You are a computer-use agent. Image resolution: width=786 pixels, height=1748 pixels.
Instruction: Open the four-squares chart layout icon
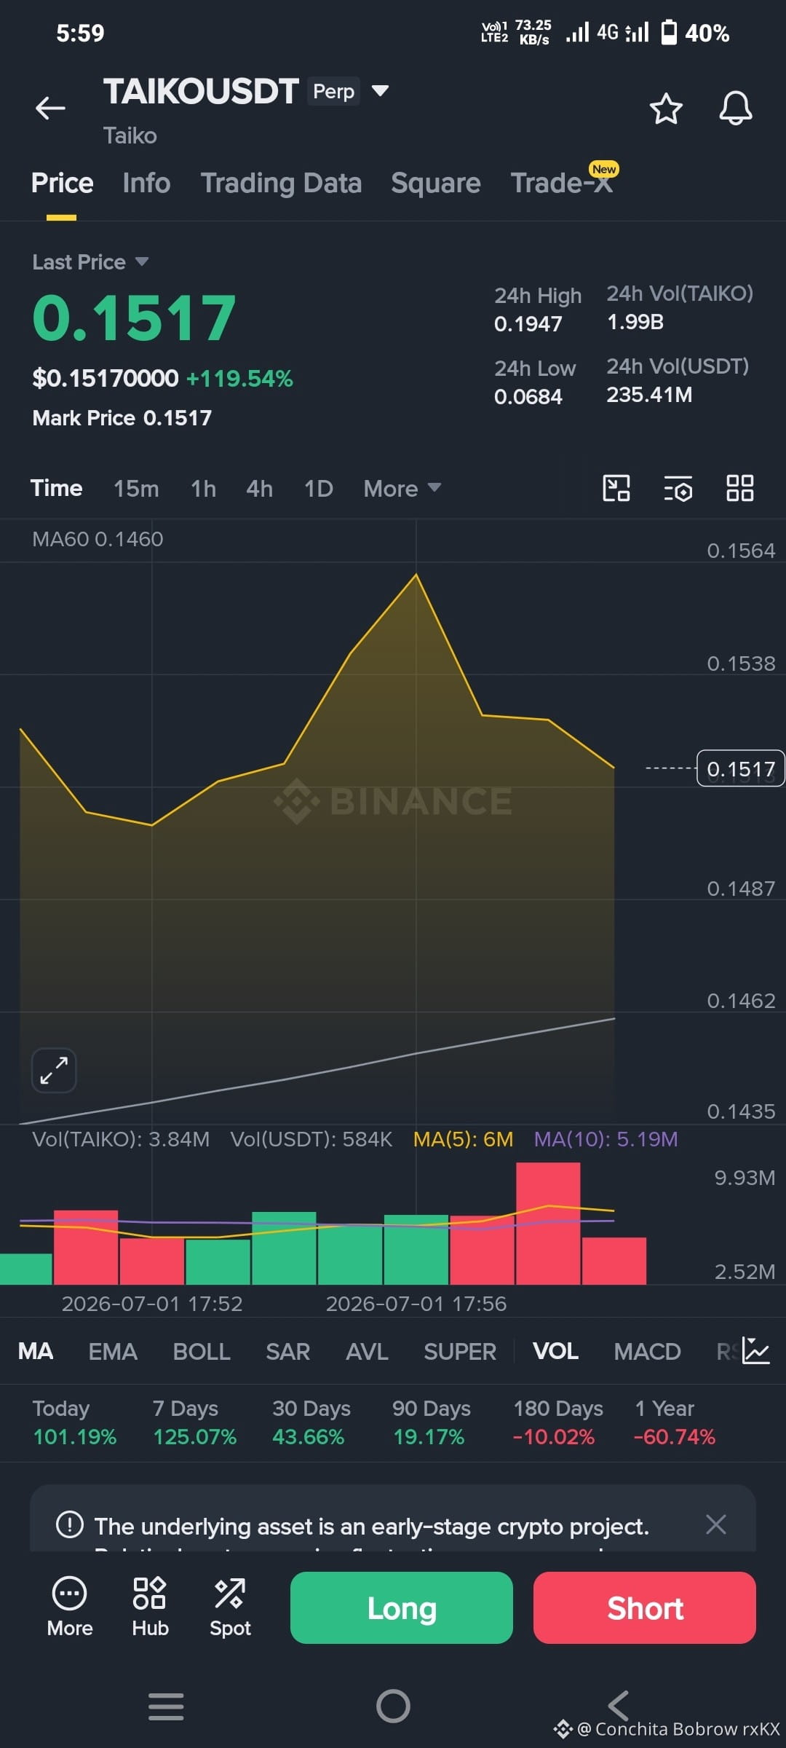click(740, 488)
